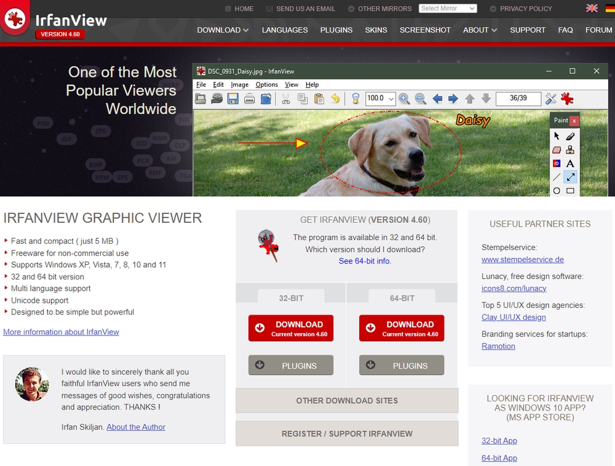The image size is (615, 466).
Task: Switch to the SCREENSHOT page in the navigation
Action: pos(425,30)
